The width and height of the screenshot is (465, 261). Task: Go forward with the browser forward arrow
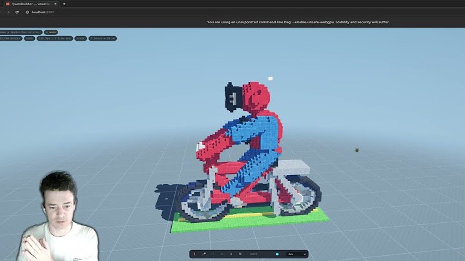pyautogui.click(x=8, y=12)
